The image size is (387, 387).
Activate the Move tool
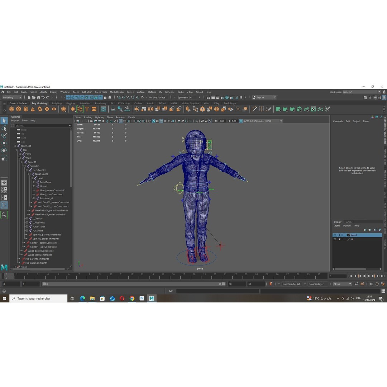click(4, 143)
